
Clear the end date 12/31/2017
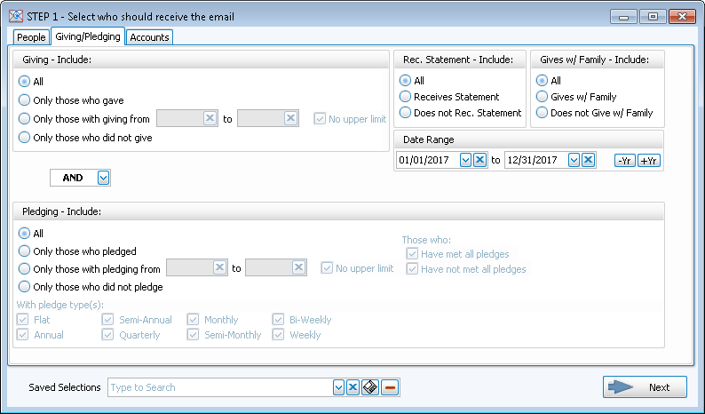point(589,160)
